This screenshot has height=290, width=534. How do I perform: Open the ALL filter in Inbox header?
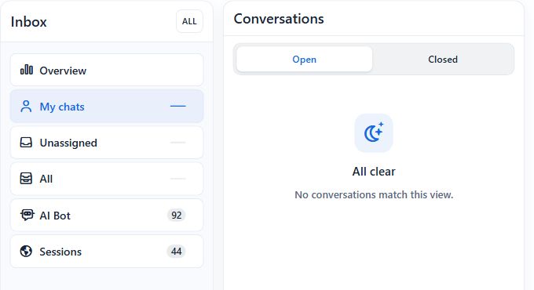tap(189, 21)
